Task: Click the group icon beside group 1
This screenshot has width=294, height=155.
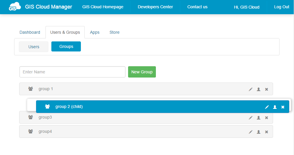Action: (31, 89)
